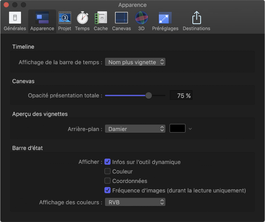The width and height of the screenshot is (265, 222).
Task: Disable Fréquence d'images display option
Action: coord(107,190)
